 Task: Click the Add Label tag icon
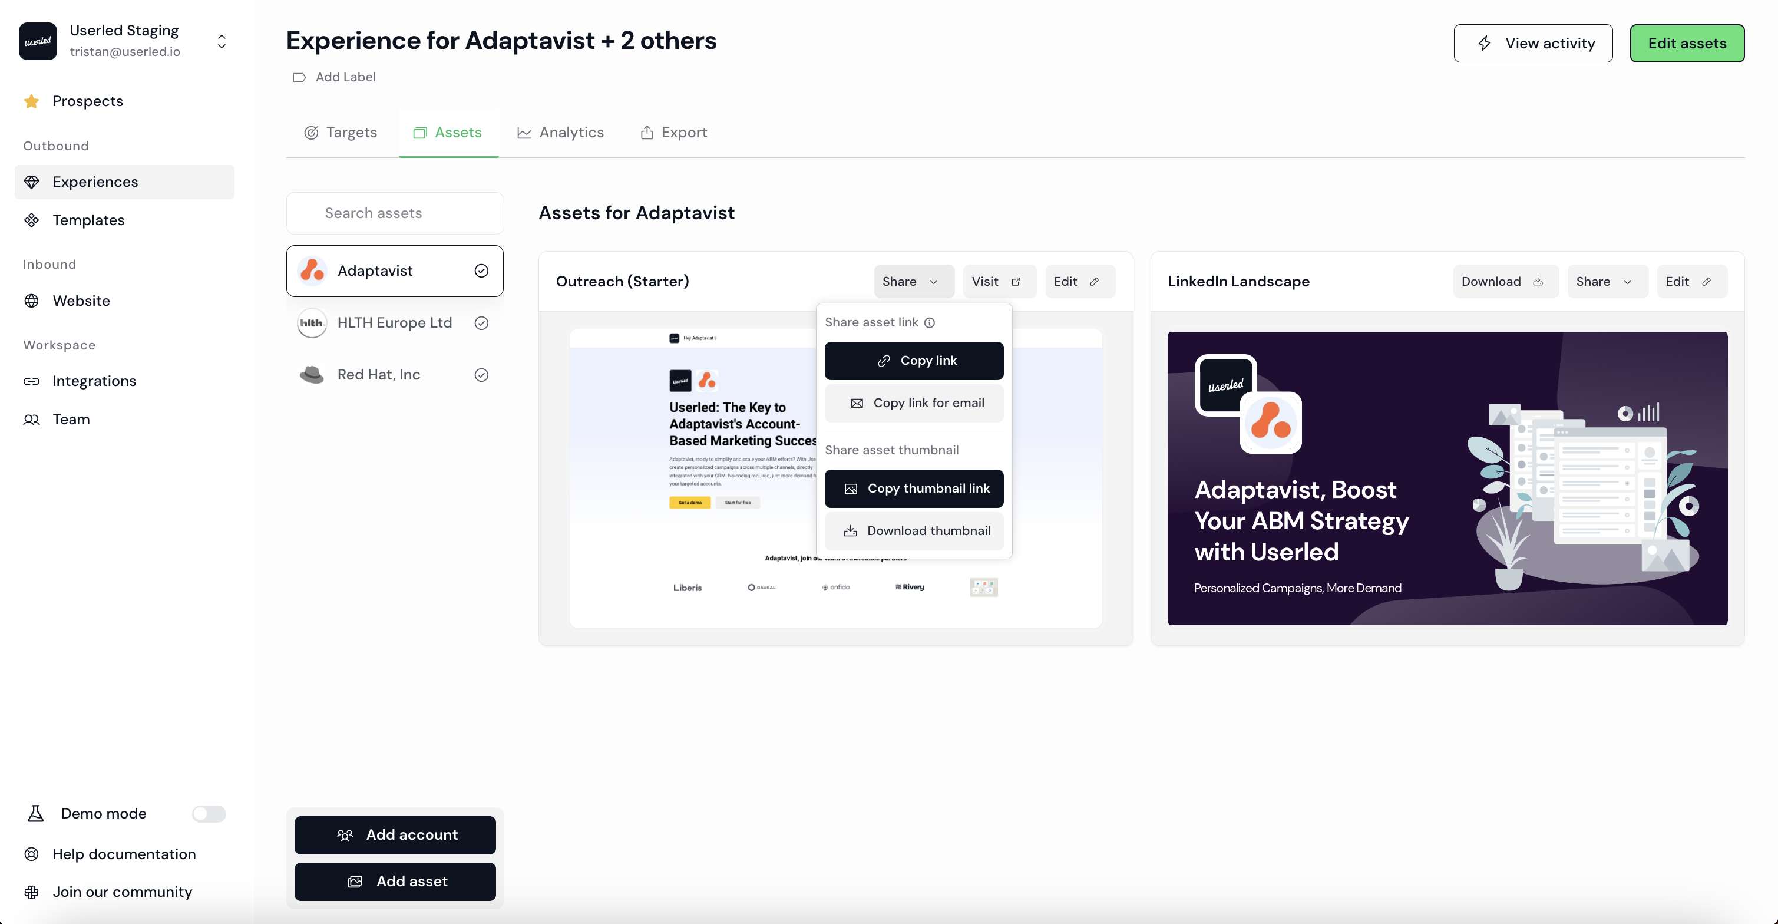(299, 77)
